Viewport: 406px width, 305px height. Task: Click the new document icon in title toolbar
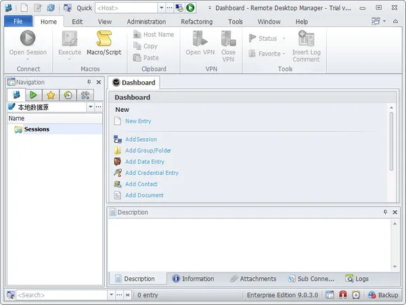[x=24, y=7]
